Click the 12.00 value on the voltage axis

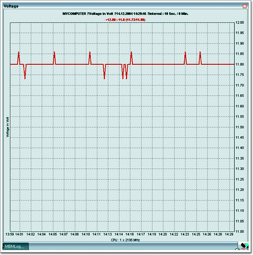pyautogui.click(x=240, y=22)
